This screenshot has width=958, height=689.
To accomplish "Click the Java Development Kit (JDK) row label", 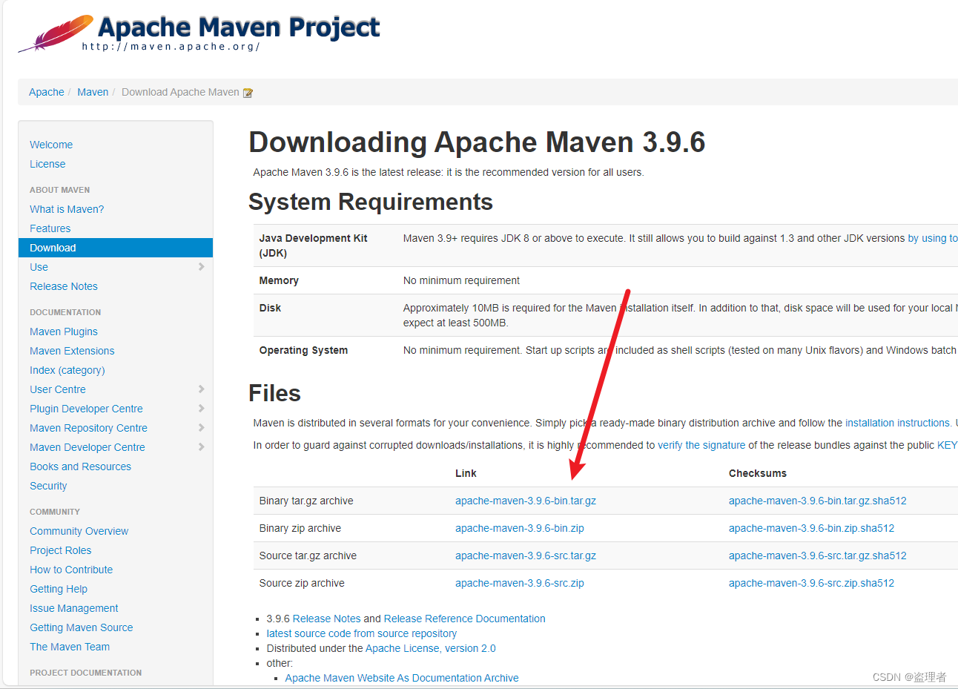I will click(313, 245).
